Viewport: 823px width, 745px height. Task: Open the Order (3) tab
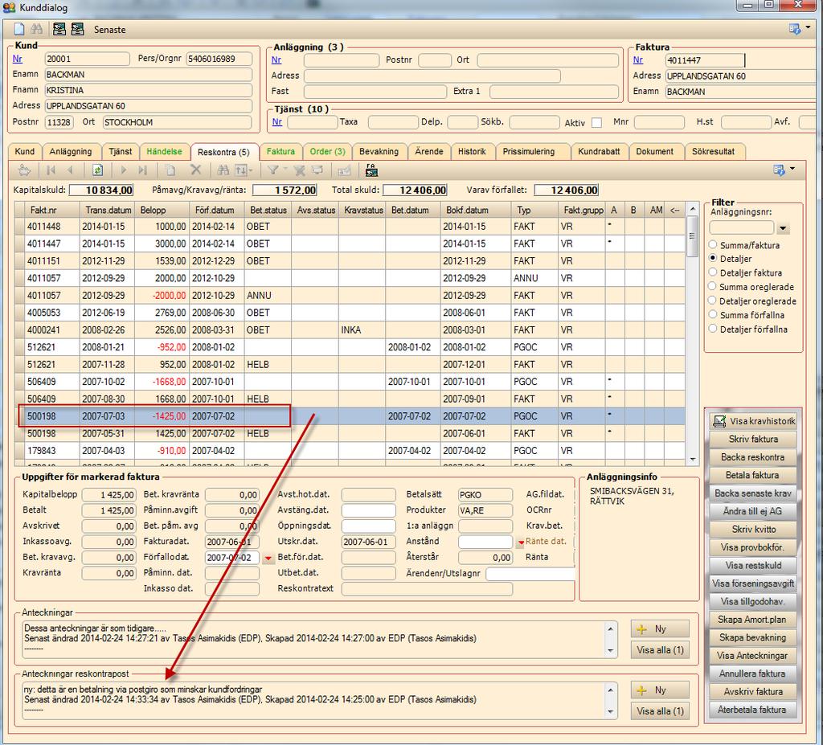[x=328, y=152]
